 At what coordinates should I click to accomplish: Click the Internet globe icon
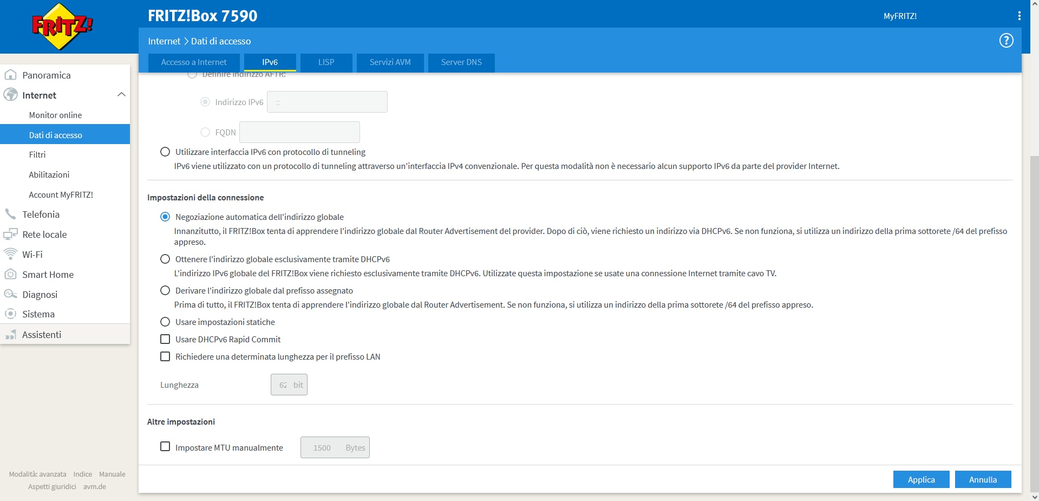[10, 95]
